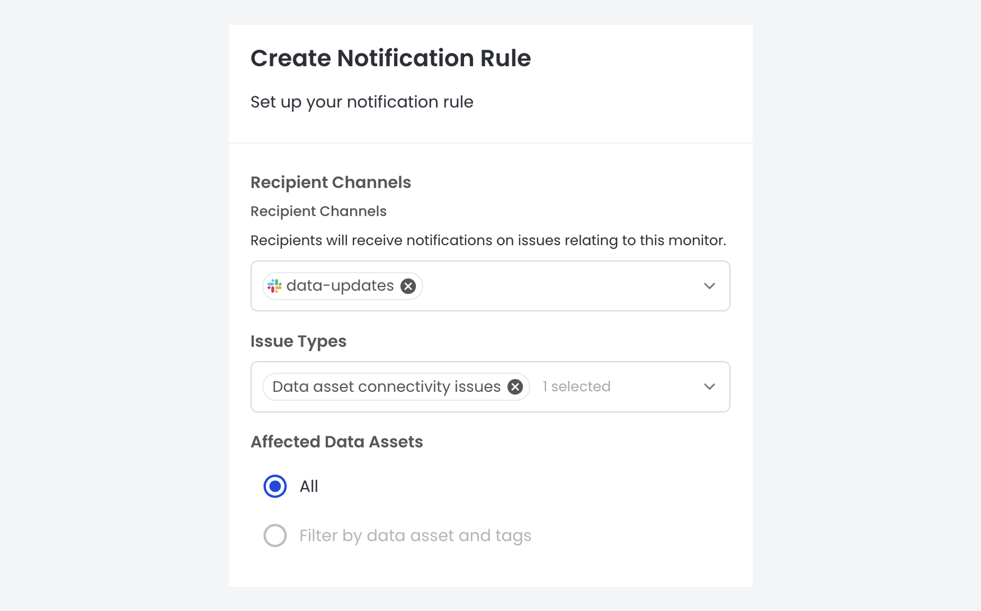Click the Issue Types dropdown chevron
The image size is (981, 611).
[x=709, y=387]
